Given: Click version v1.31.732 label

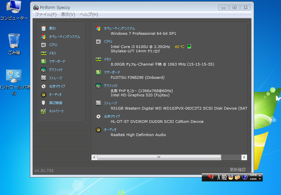Looking at the screenshot, I should tap(44, 171).
